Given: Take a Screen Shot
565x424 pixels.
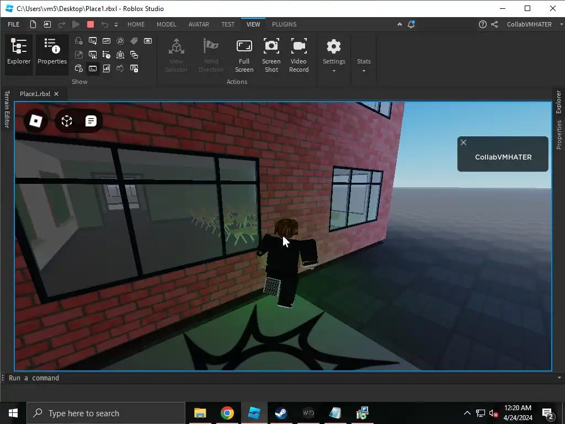Looking at the screenshot, I should [271, 55].
